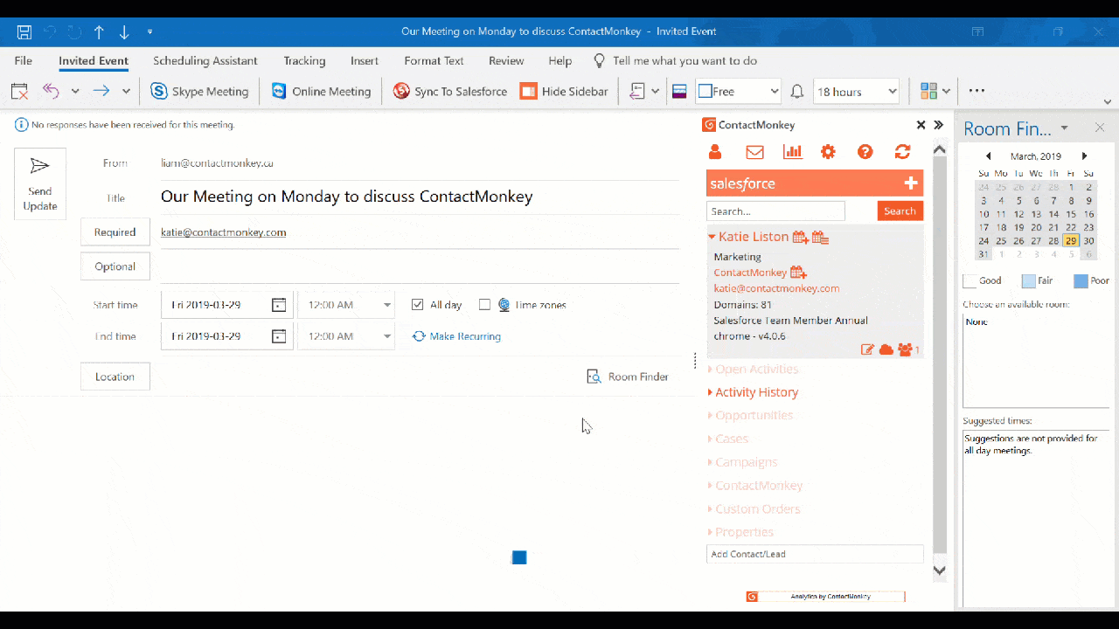1119x629 pixels.
Task: Click the purple reply arrow icon
Action: (x=51, y=91)
